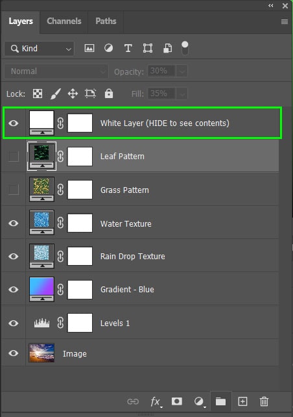Create a new group folder
Screen dimensions: 293x417
[x=220, y=401]
